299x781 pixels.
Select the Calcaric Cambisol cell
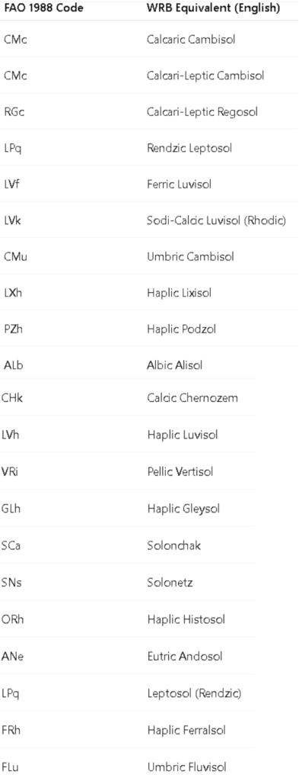(191, 40)
